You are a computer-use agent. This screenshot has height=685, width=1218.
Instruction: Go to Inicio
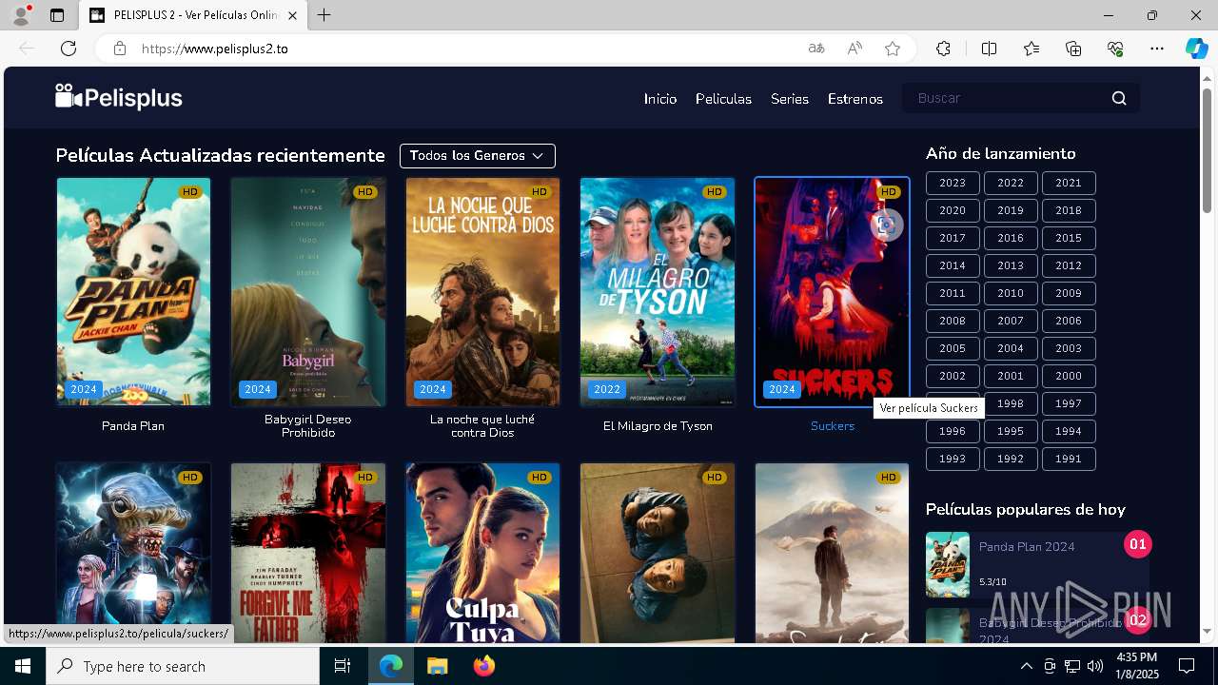pyautogui.click(x=660, y=99)
